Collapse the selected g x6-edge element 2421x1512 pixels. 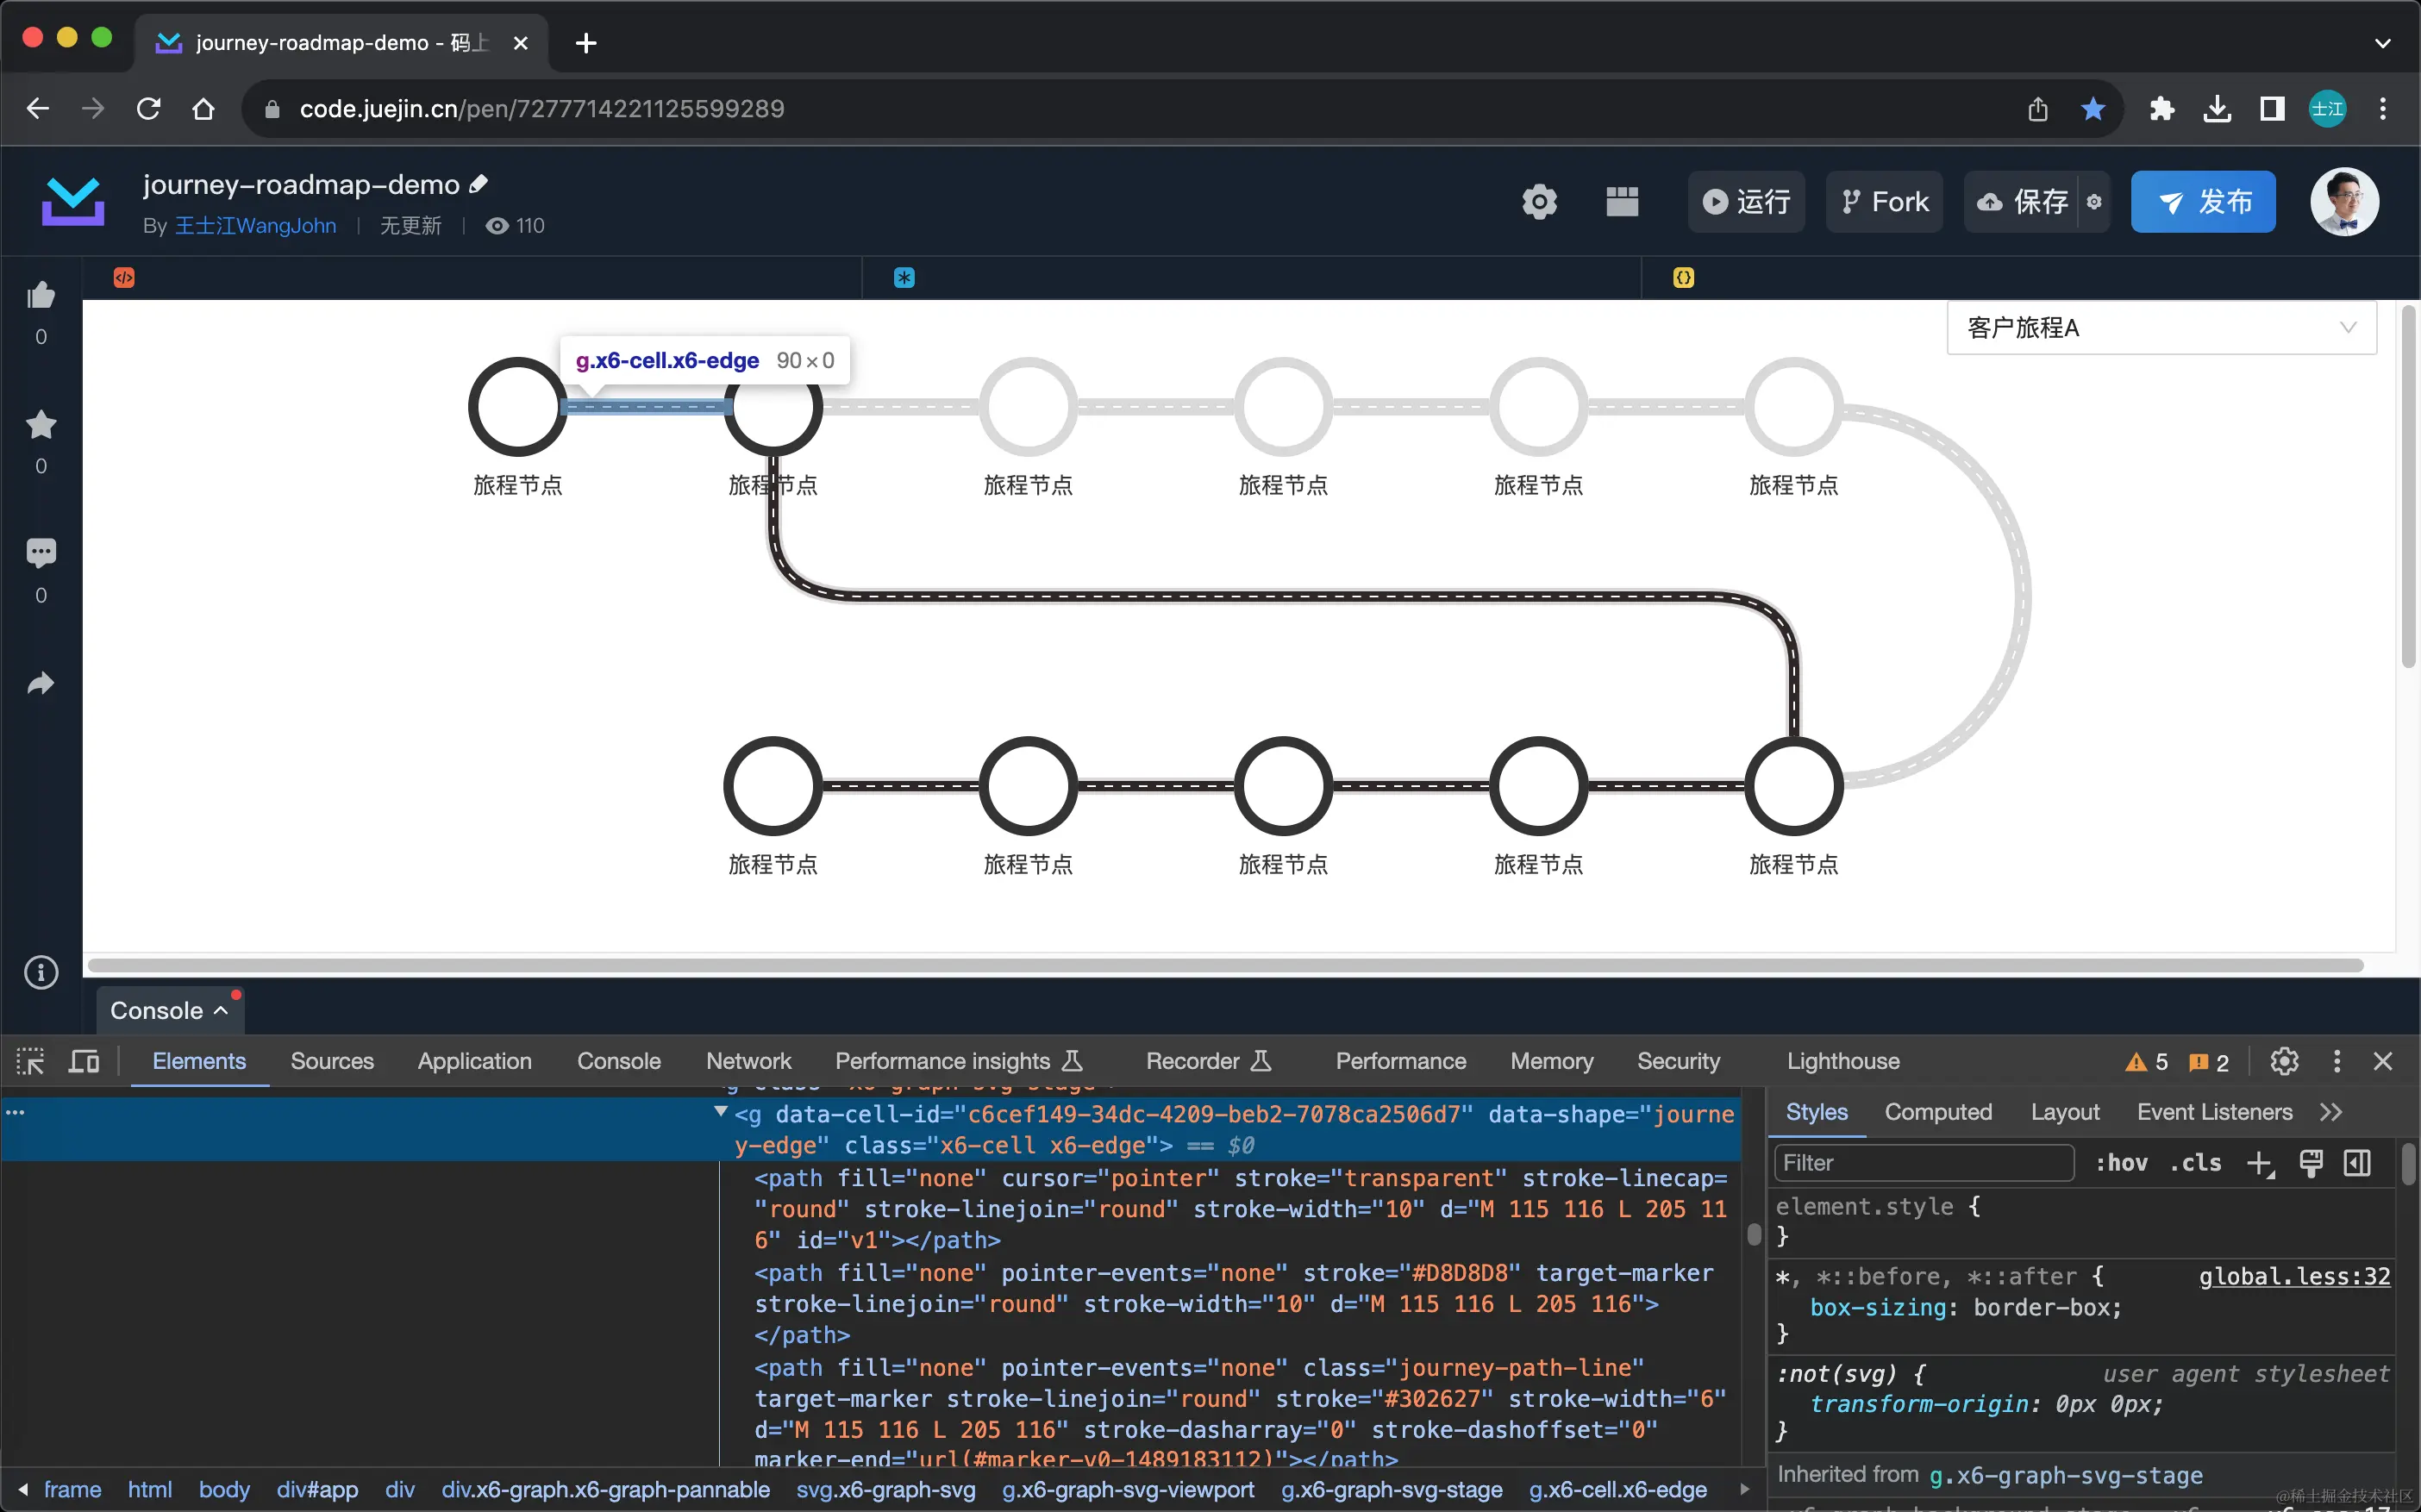coord(720,1112)
